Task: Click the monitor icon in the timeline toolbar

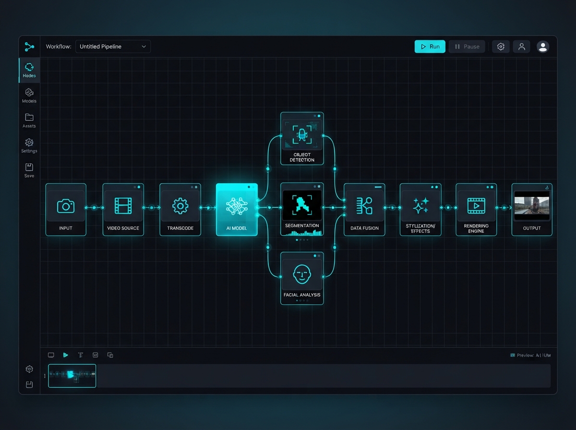Action: [x=51, y=355]
